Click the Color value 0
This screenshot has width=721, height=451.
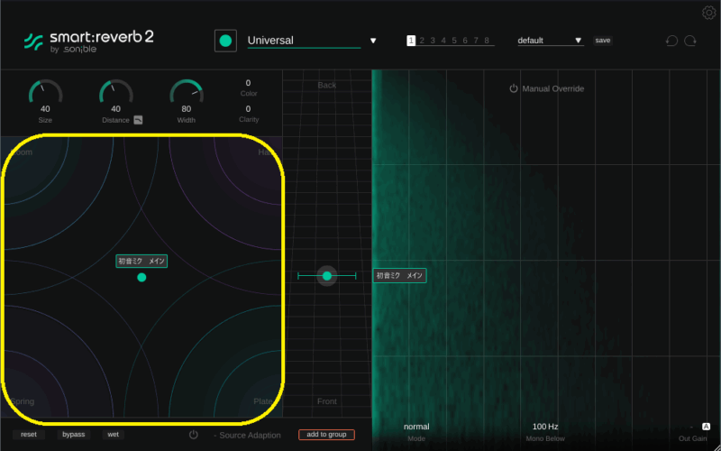249,83
